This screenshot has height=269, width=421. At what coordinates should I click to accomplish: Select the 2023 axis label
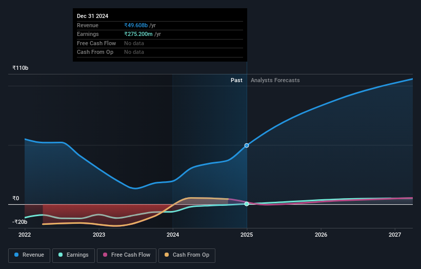click(99, 235)
